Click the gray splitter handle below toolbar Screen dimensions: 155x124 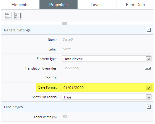[65, 23]
